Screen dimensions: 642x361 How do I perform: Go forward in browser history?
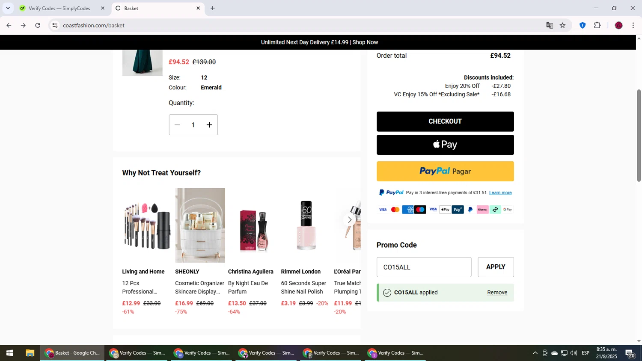click(23, 25)
